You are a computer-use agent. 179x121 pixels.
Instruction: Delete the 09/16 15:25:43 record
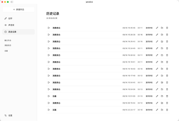coord(167,41)
